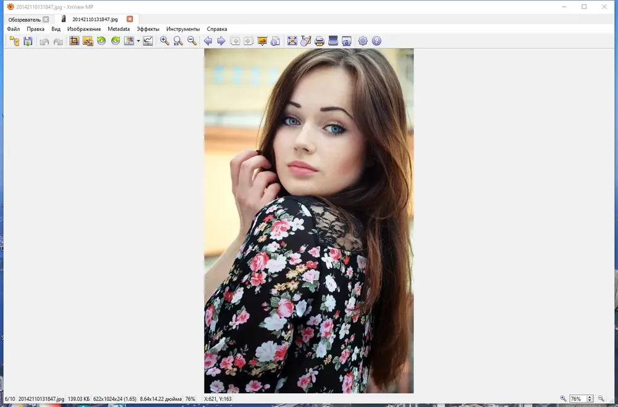Open the Эффекты menu
Screen dimensions: 618x407
[148, 29]
